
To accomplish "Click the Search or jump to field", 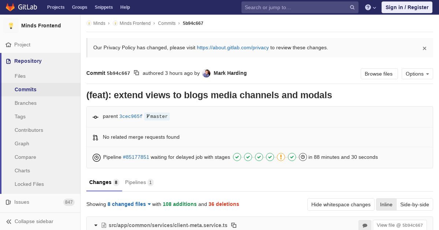I will pos(296,7).
